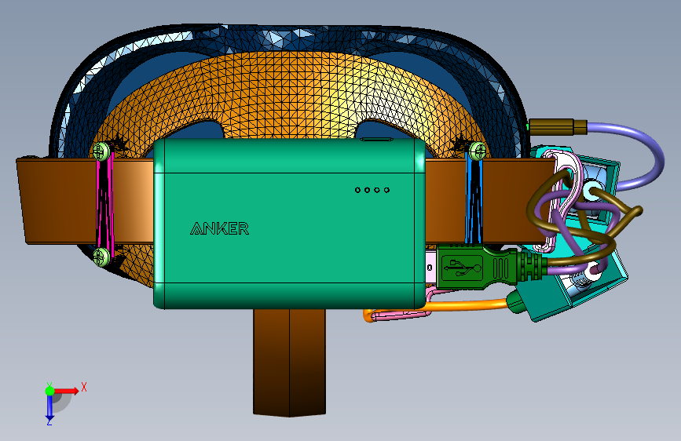Select the lower-left green screw head

(x=101, y=257)
